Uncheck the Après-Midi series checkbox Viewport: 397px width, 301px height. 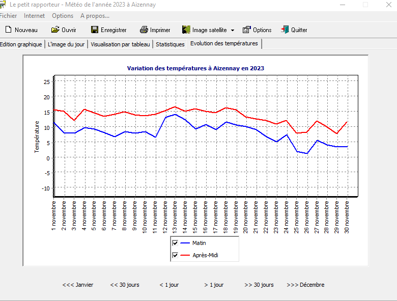click(x=175, y=255)
